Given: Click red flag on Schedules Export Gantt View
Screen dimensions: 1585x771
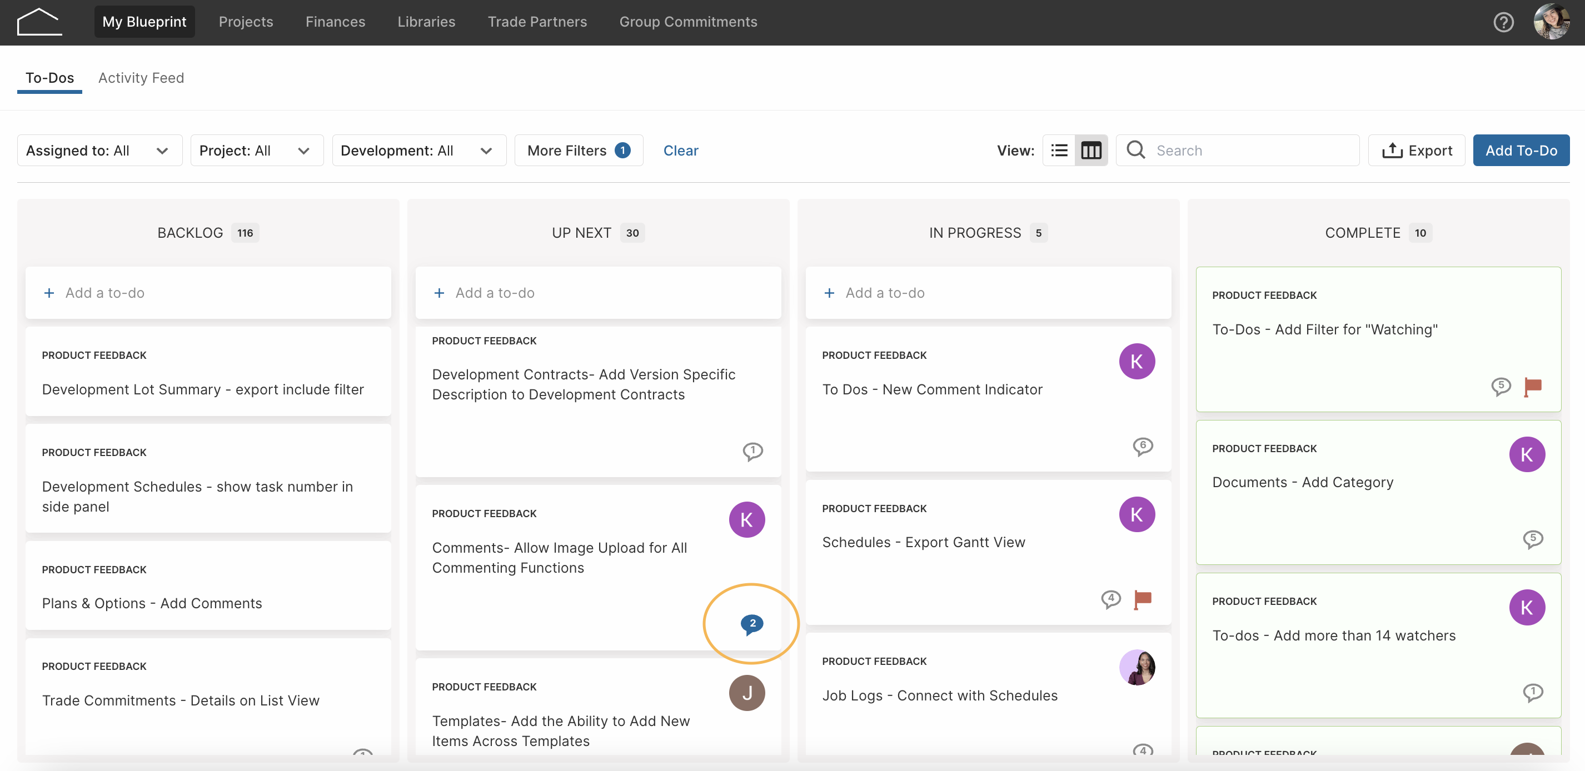Looking at the screenshot, I should tap(1143, 599).
